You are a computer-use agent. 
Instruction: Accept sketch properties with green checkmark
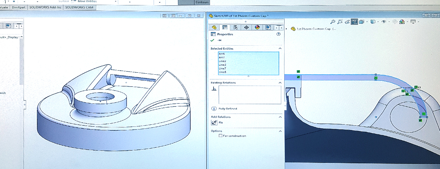click(x=212, y=40)
